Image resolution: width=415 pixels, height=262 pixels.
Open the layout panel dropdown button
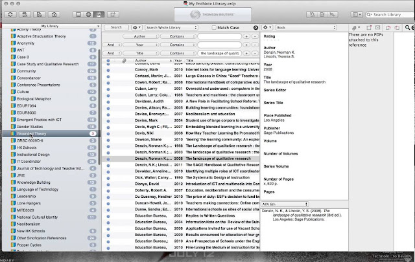click(357, 14)
